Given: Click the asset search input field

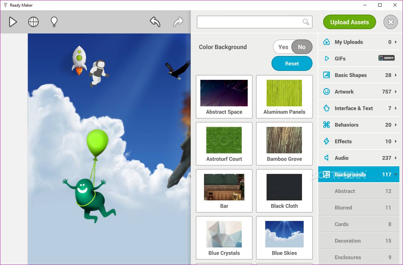Looking at the screenshot, I should click(x=254, y=22).
